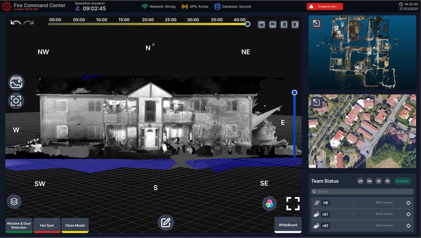Select the top-panel layout option
The height and width of the screenshot is (238, 421).
pos(261,25)
